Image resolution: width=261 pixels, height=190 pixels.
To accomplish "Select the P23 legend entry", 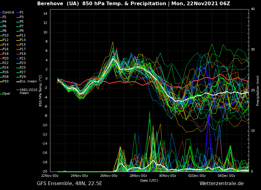I will click(23, 63).
